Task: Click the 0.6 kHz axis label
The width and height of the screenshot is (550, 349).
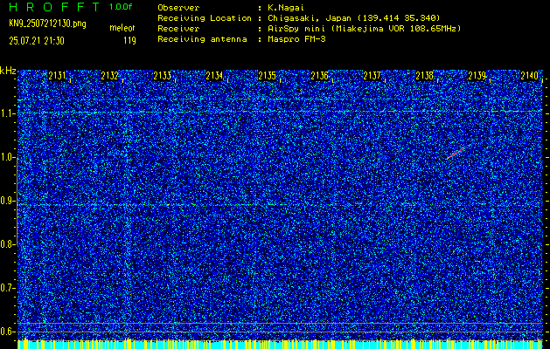Action: point(7,332)
